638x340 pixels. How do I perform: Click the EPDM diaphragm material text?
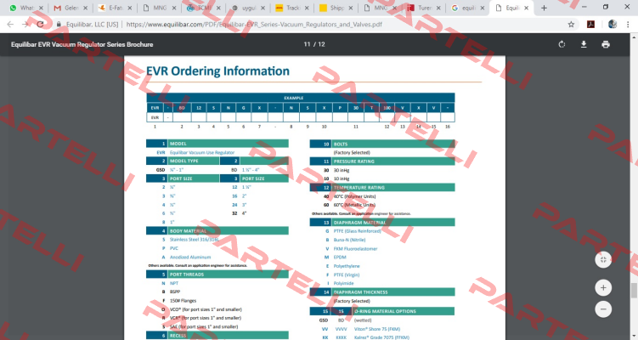point(340,257)
